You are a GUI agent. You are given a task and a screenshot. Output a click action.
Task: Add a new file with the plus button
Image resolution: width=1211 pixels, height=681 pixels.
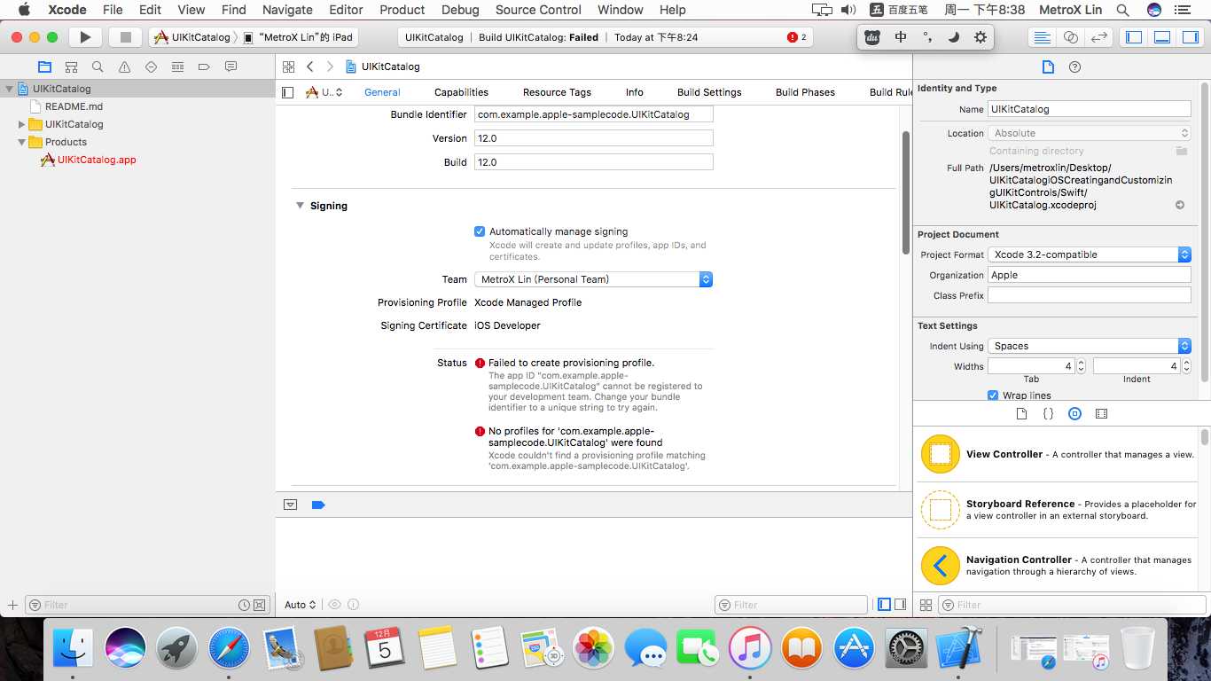pyautogui.click(x=12, y=605)
